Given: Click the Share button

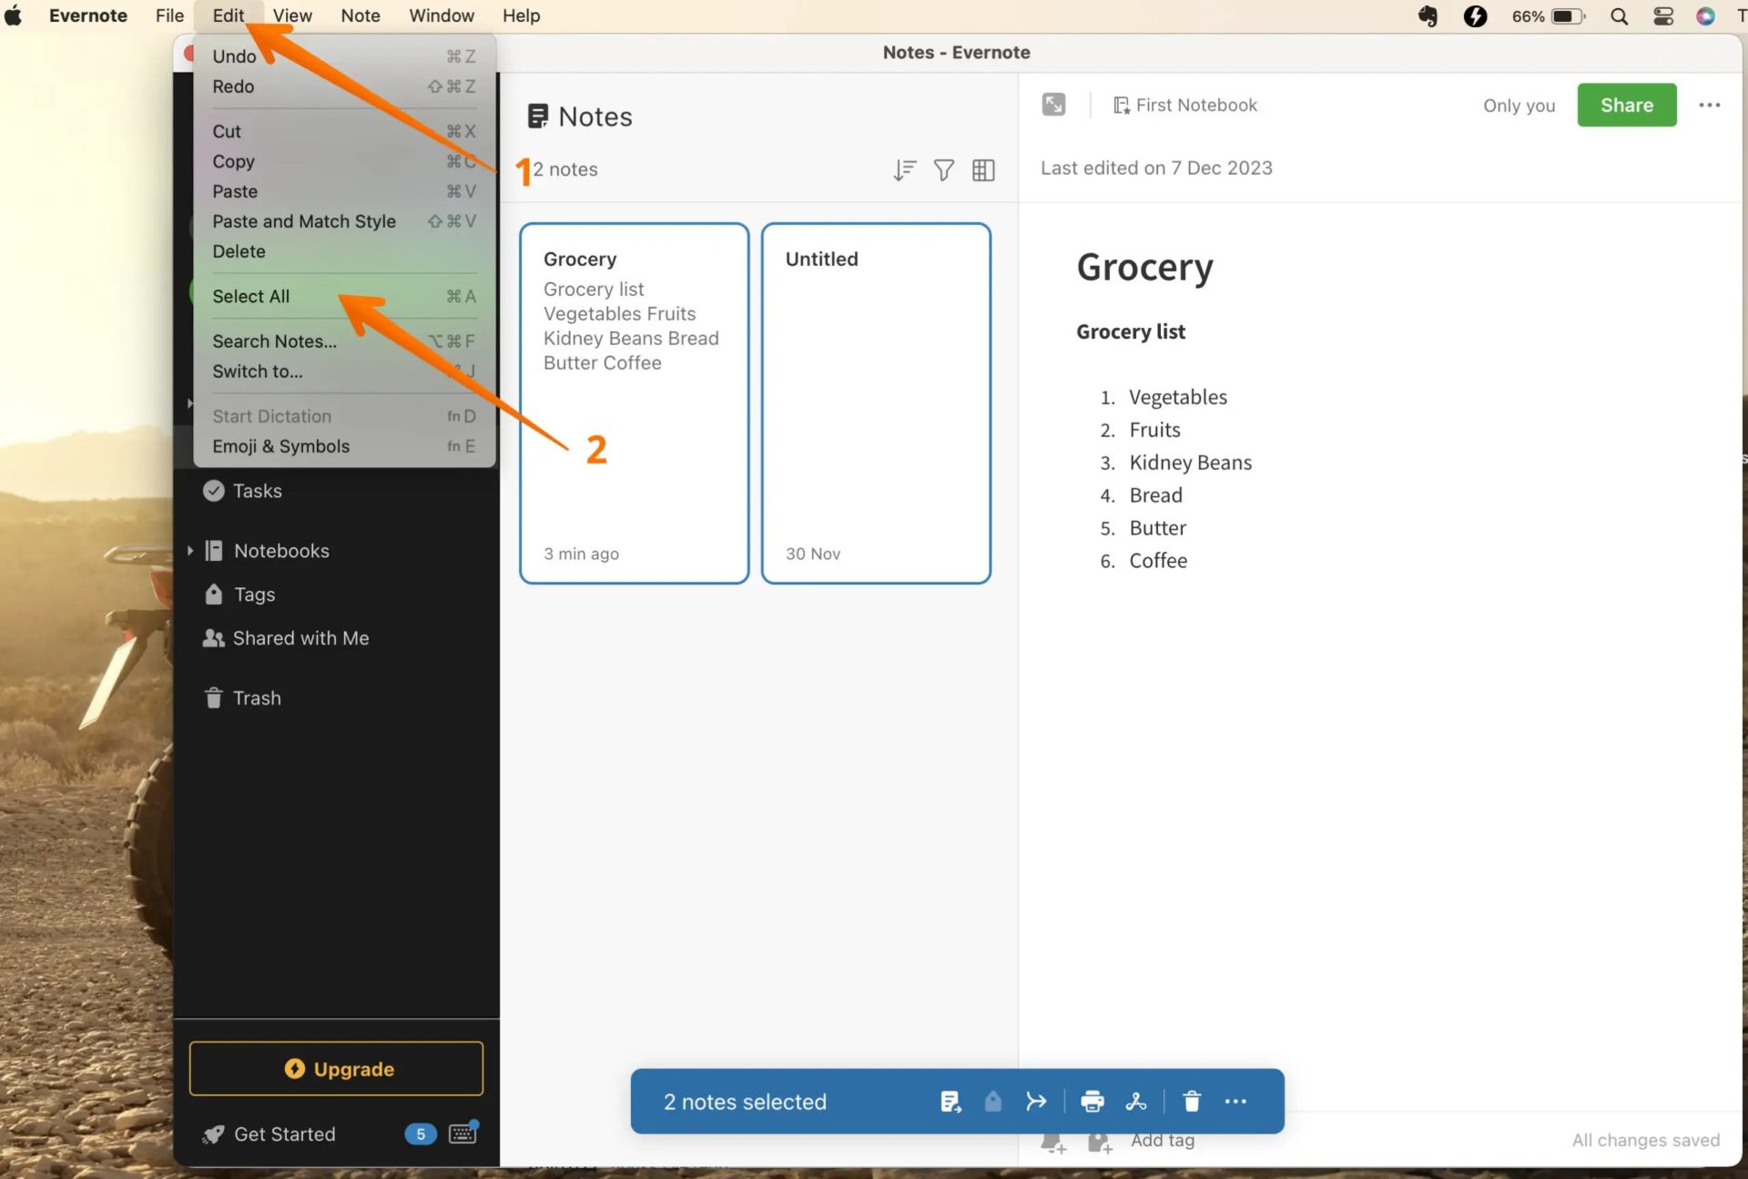Looking at the screenshot, I should (1626, 105).
